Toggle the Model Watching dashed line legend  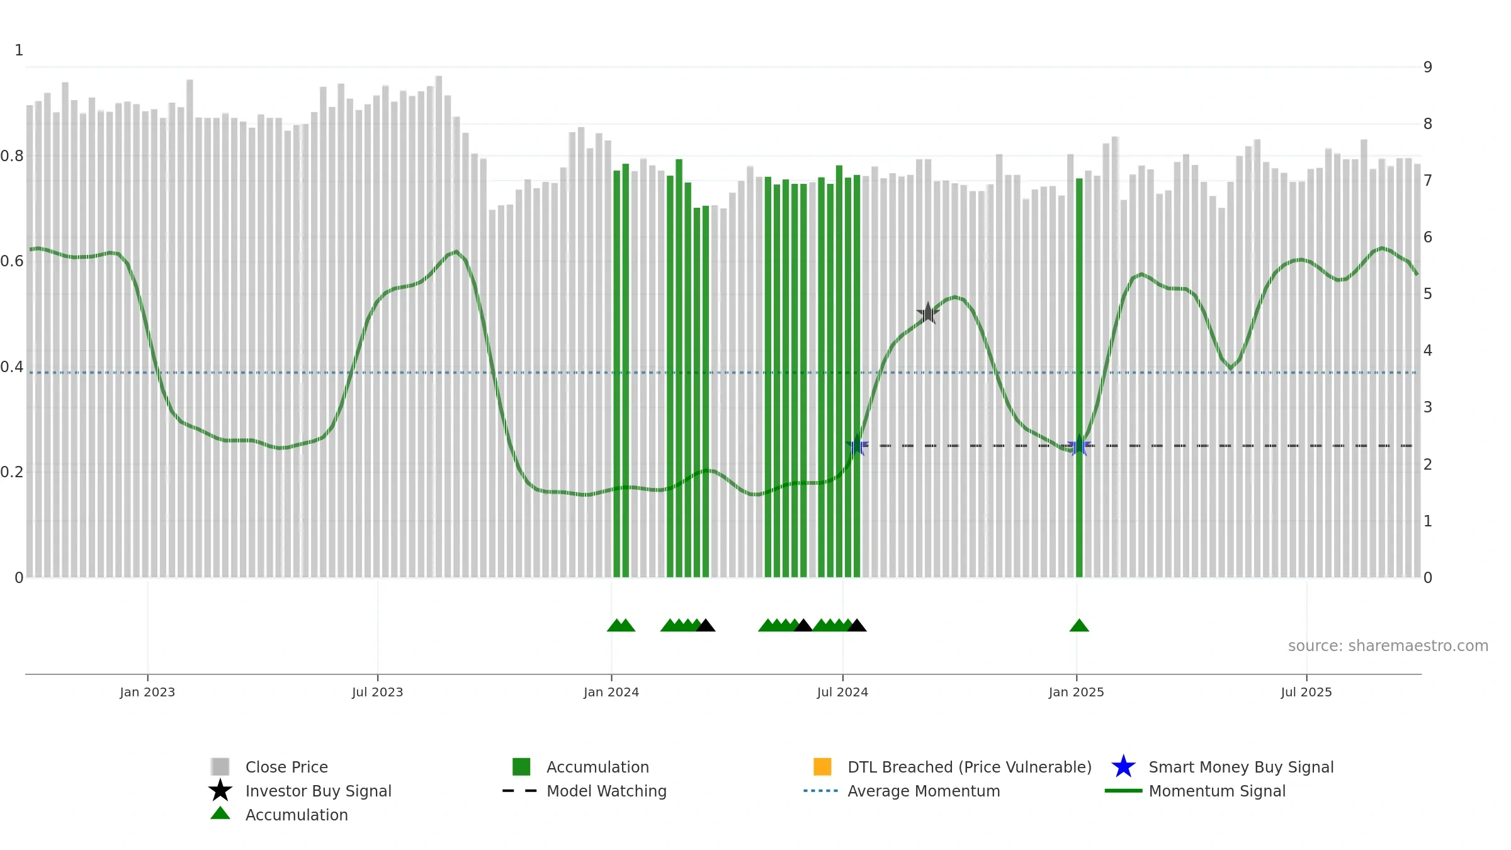[x=606, y=791]
